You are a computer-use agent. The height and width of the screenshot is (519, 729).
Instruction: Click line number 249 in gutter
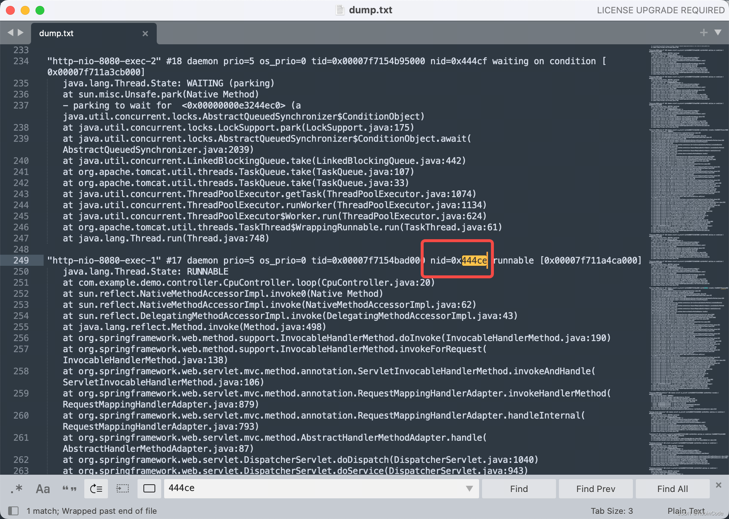coord(21,260)
